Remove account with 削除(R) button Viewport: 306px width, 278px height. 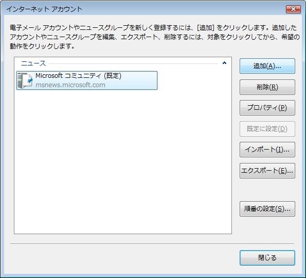point(267,87)
